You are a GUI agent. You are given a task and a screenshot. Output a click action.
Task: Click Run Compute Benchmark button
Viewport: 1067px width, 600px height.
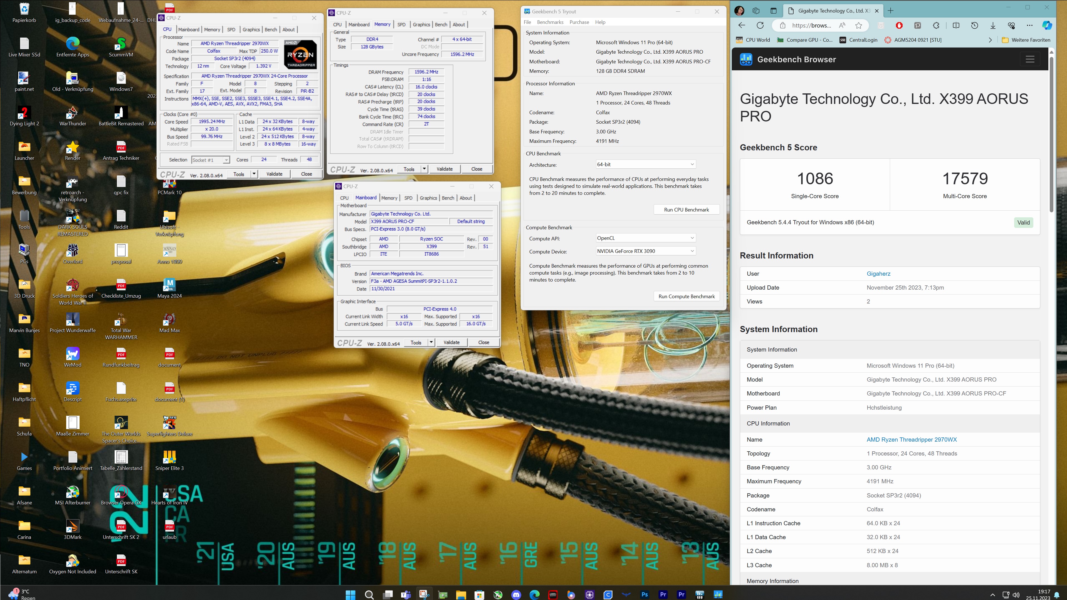(686, 296)
